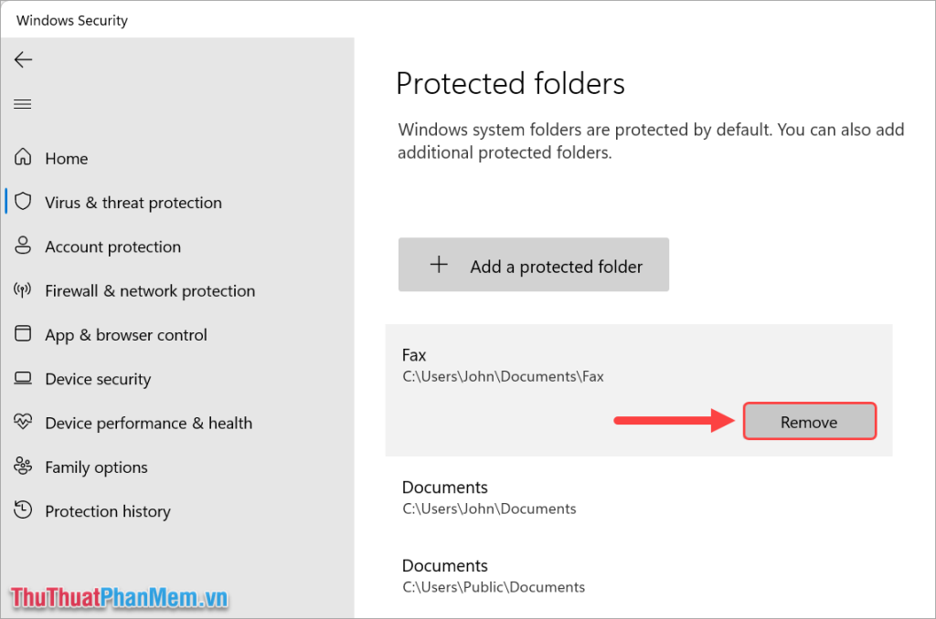Open Protection history section
The height and width of the screenshot is (619, 936).
coord(108,511)
